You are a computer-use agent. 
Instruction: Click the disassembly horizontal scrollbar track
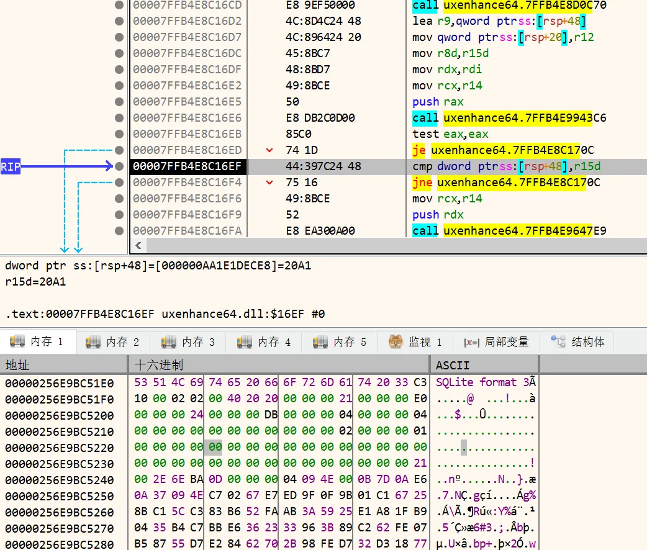tap(396, 245)
